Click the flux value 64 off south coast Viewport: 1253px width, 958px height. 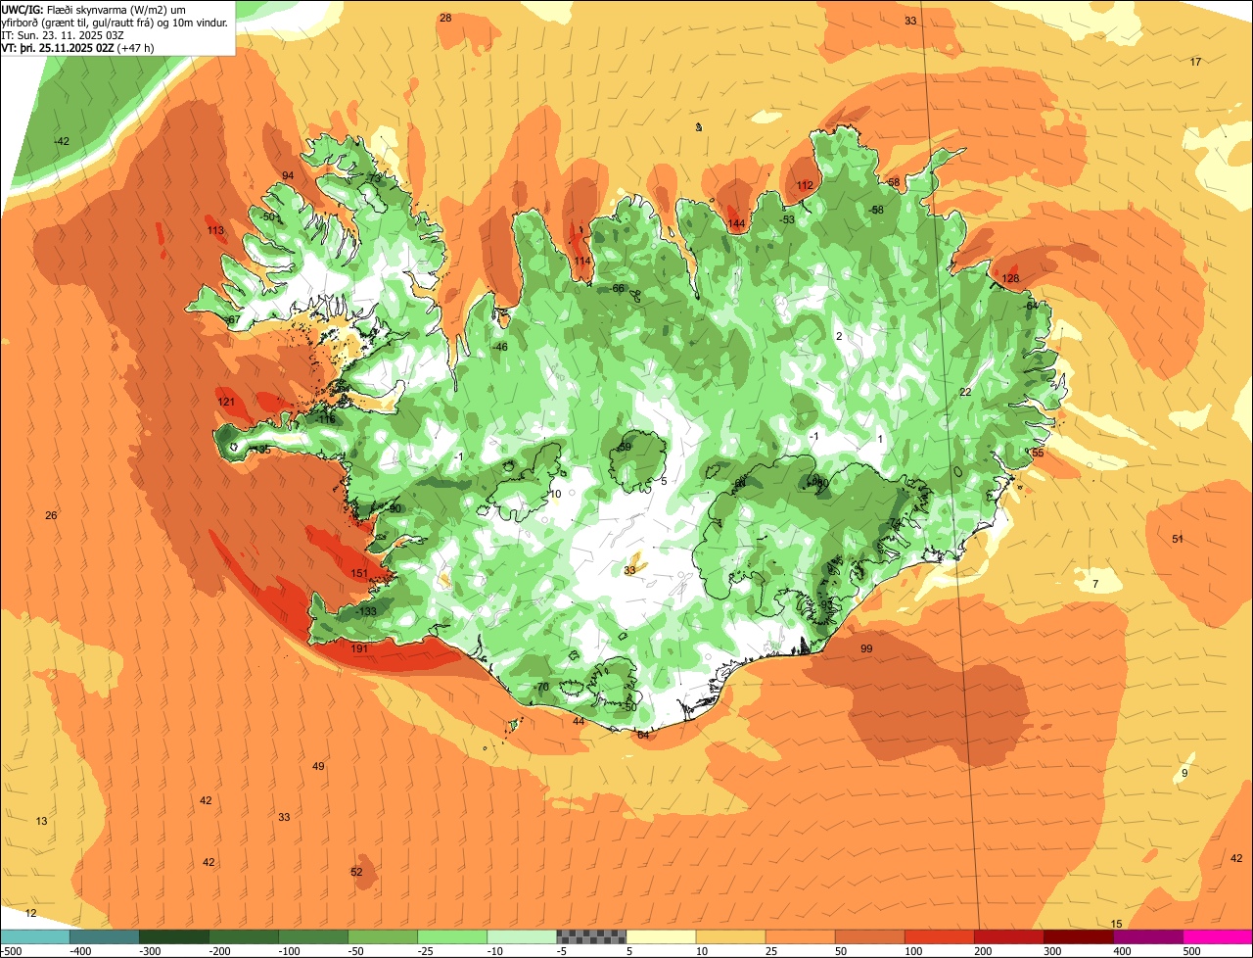pos(643,735)
